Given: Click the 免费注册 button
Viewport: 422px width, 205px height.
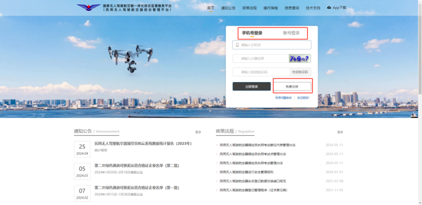Looking at the screenshot, I should pos(292,86).
